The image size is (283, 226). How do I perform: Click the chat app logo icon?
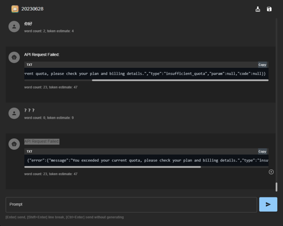(15, 9)
